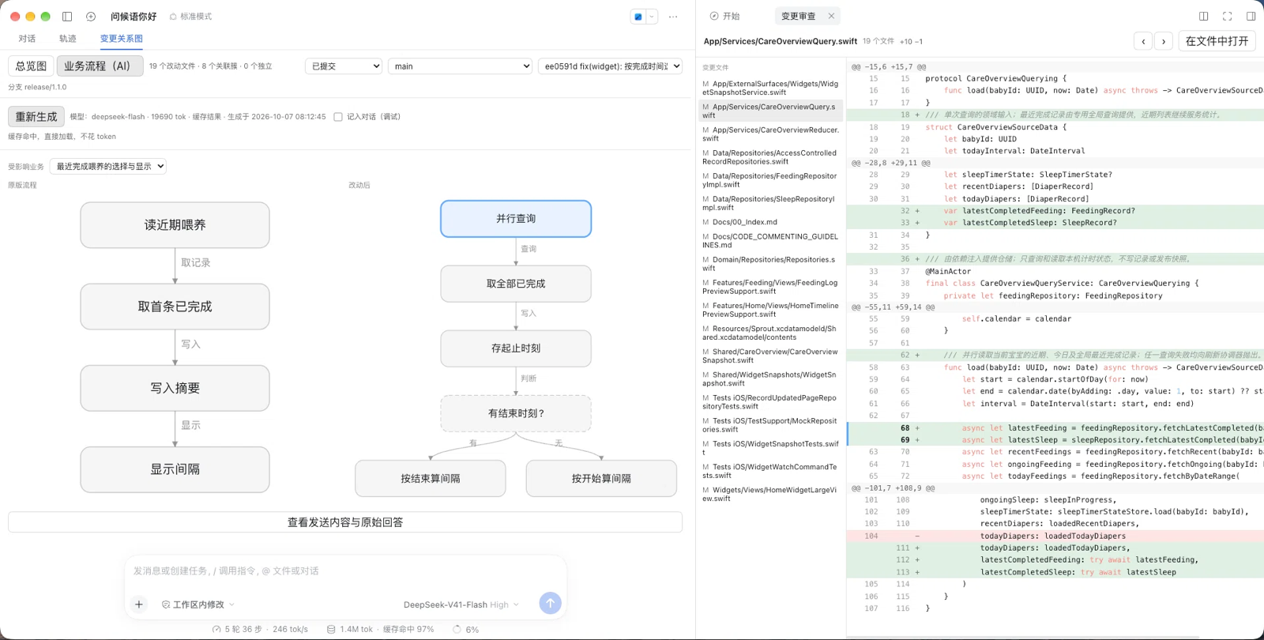The height and width of the screenshot is (640, 1264).
Task: Enable the 记入对话（调试）checkbox
Action: point(338,117)
